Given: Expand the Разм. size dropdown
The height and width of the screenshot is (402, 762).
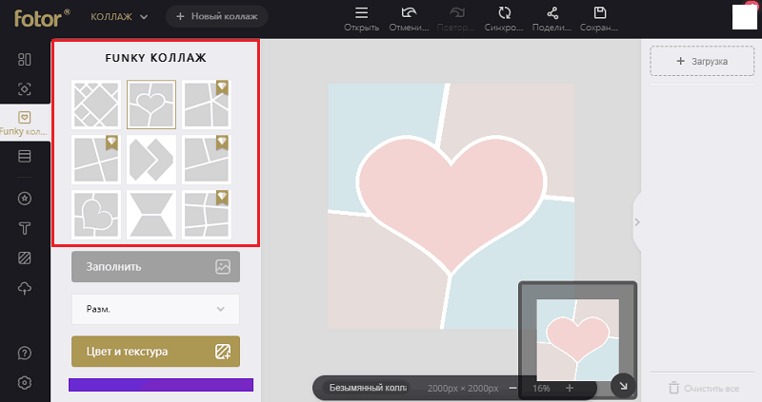Looking at the screenshot, I should click(x=155, y=309).
